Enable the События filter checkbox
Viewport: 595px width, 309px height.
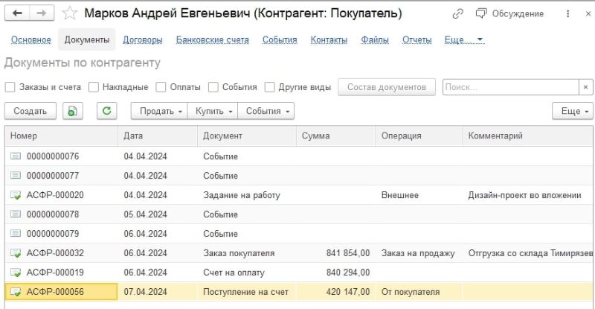tap(213, 87)
